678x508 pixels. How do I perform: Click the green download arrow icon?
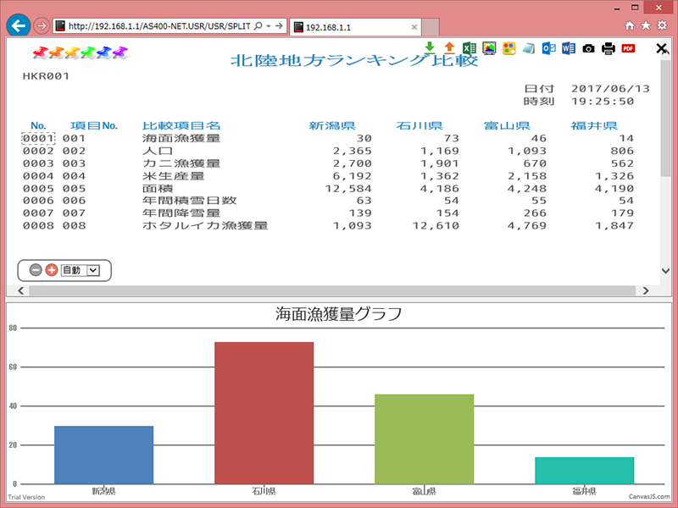pyautogui.click(x=430, y=47)
